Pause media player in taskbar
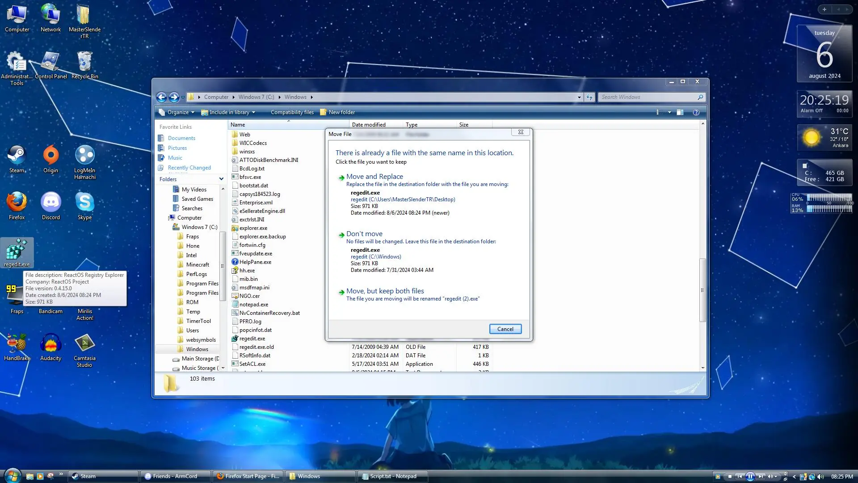Image resolution: width=858 pixels, height=483 pixels. pos(750,477)
